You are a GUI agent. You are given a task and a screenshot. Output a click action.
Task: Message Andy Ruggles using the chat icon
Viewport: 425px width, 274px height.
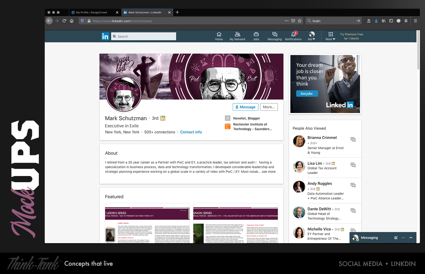tap(353, 185)
